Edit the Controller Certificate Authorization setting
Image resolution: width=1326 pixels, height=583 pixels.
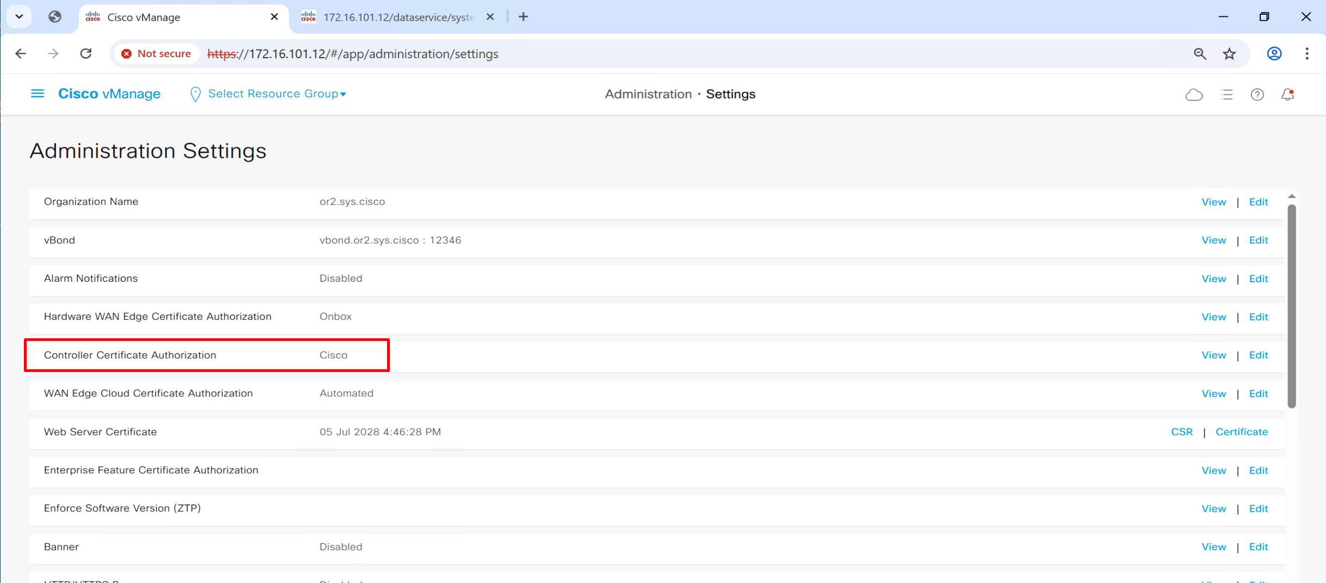click(1258, 355)
